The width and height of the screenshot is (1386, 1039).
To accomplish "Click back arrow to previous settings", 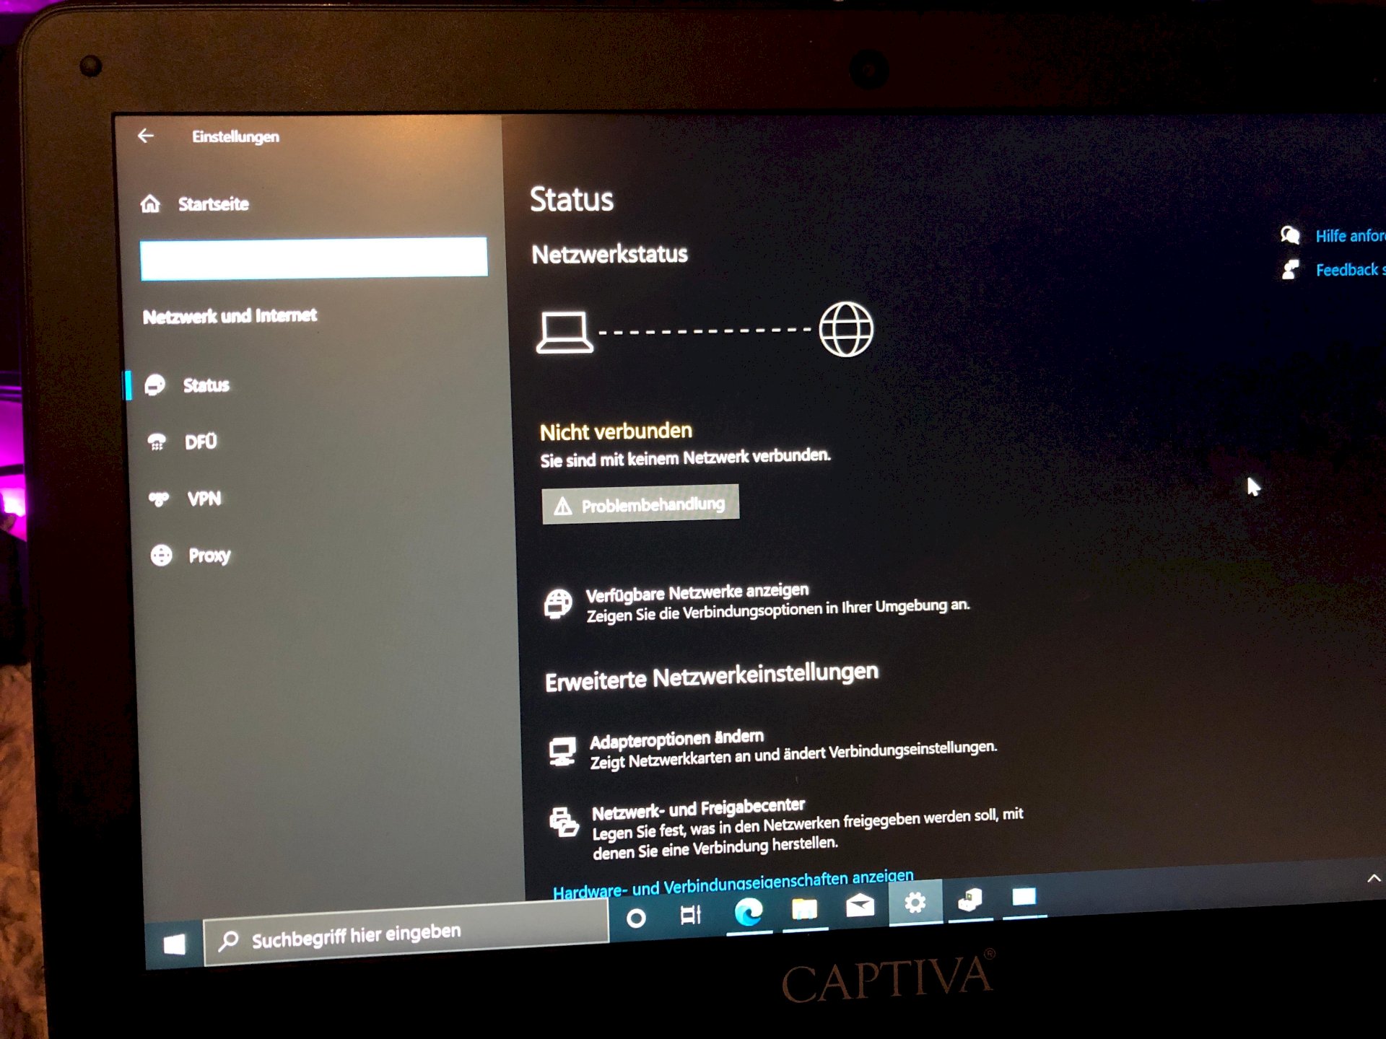I will [x=145, y=136].
